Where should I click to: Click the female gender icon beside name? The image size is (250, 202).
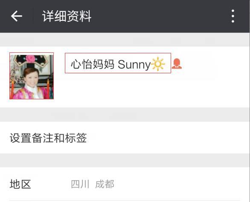pos(177,63)
